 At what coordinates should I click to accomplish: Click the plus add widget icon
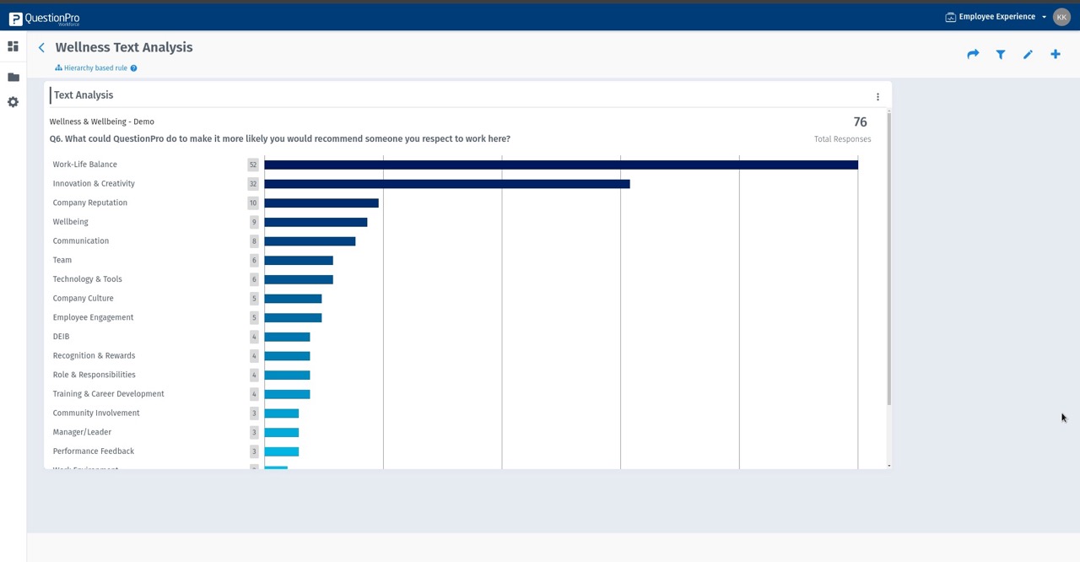coord(1056,54)
